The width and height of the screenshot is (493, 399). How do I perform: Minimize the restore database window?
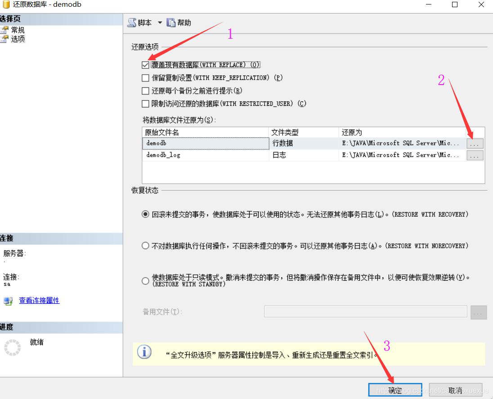pos(429,4)
